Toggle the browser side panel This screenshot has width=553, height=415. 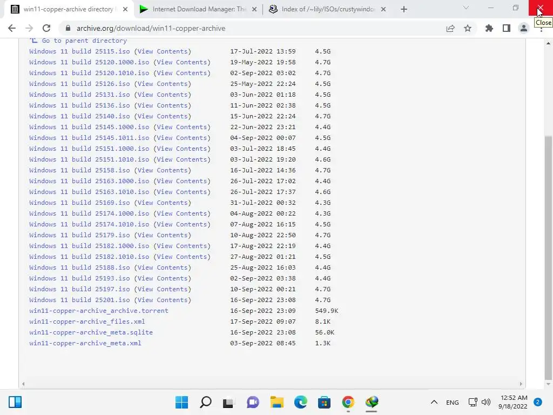click(507, 28)
